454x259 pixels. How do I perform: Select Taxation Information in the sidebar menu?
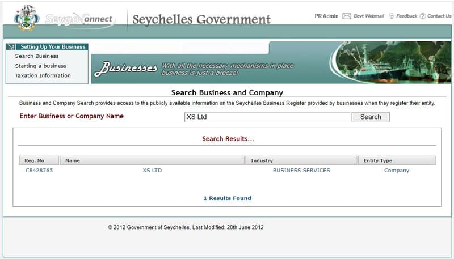(43, 75)
